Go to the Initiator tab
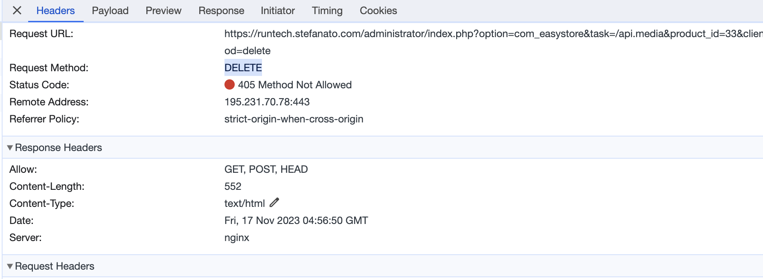763x279 pixels. 278,11
